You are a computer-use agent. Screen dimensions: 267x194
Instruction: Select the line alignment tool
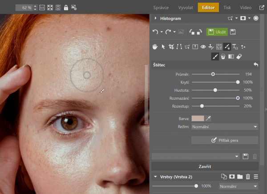click(179, 47)
